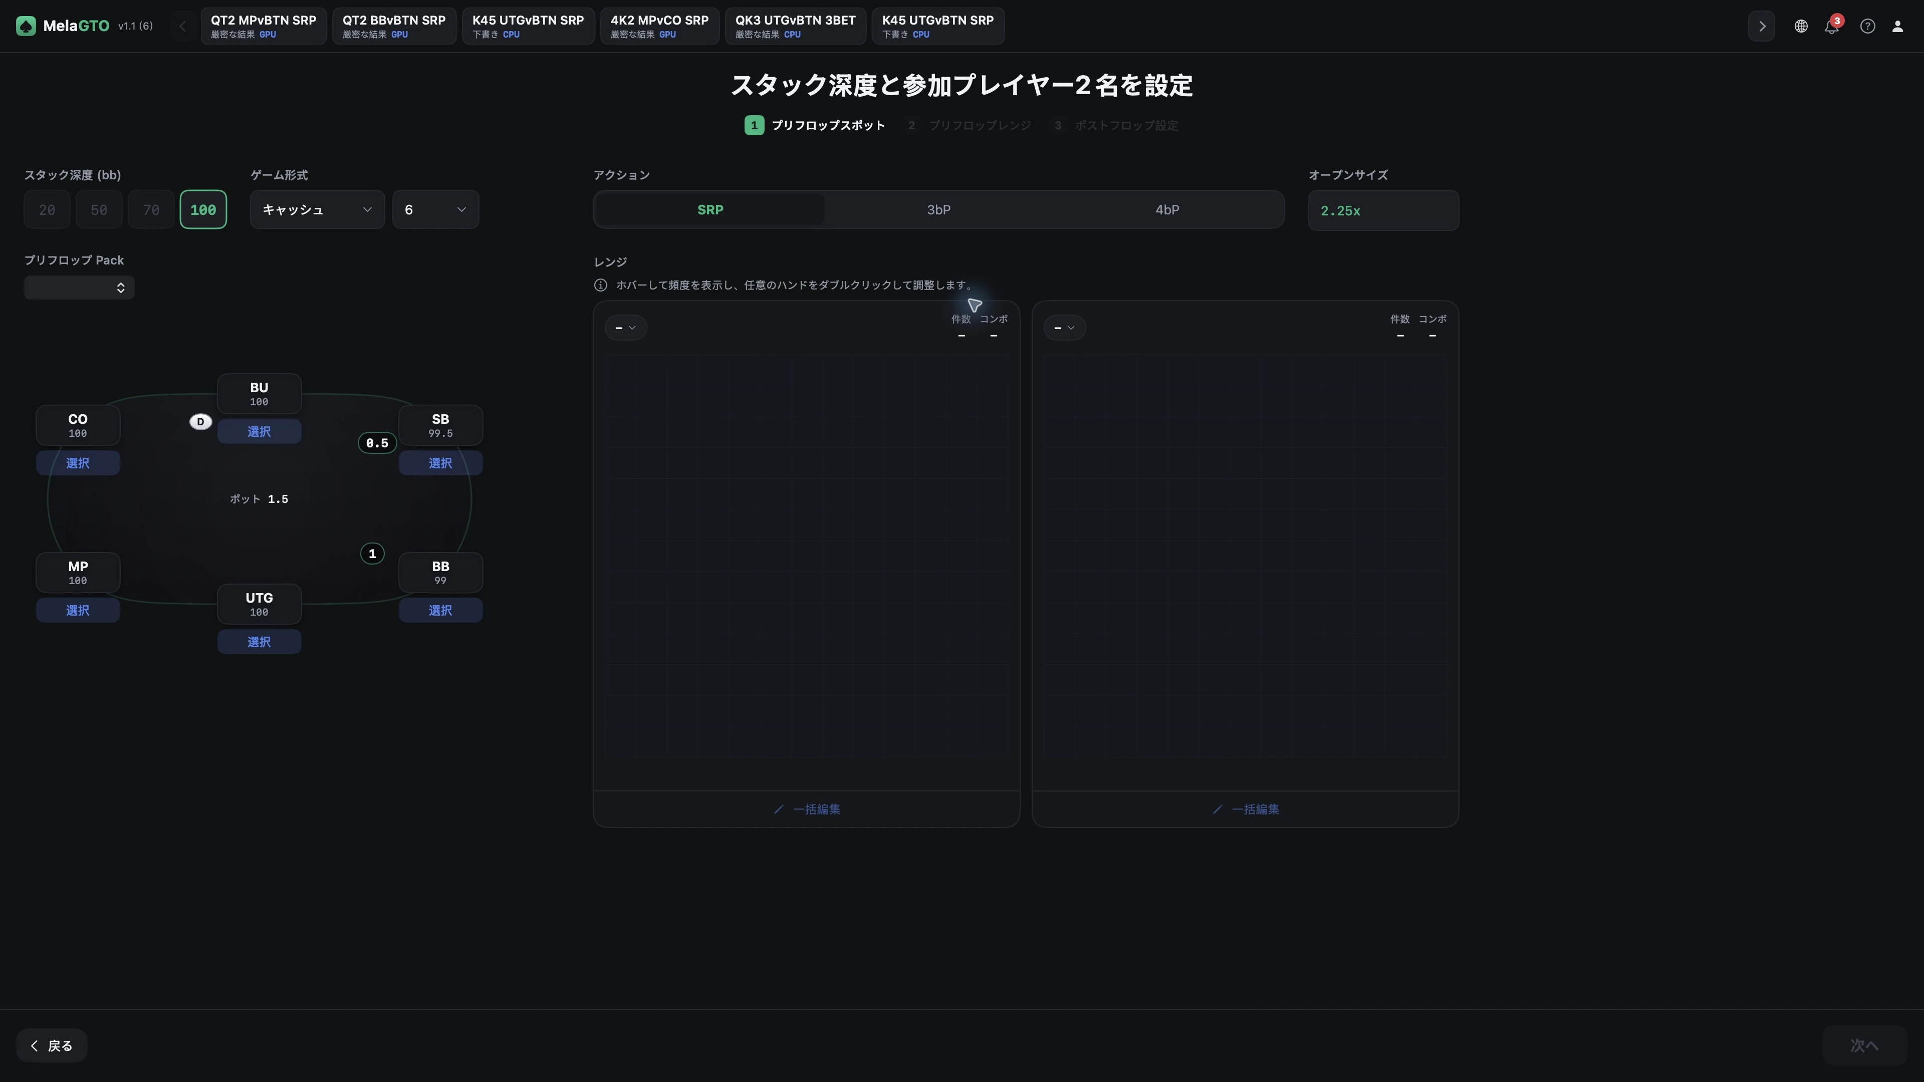The height and width of the screenshot is (1082, 1924).
Task: Select stack depth 70 bb
Action: 151,210
